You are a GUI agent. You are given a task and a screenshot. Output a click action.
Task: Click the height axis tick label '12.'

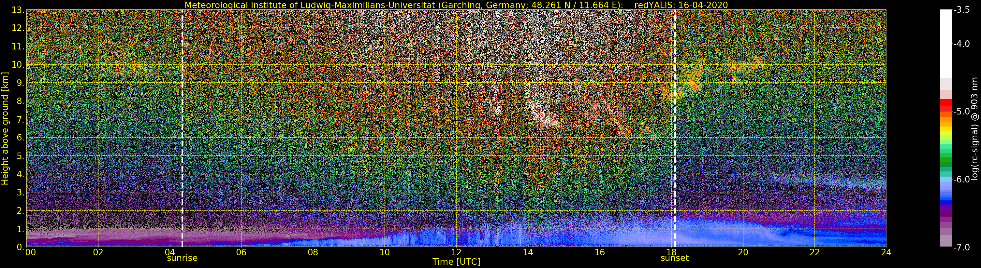click(18, 28)
